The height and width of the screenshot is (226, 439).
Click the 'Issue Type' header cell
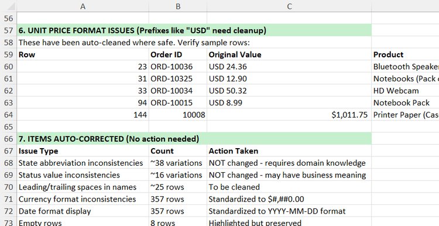tap(83, 151)
